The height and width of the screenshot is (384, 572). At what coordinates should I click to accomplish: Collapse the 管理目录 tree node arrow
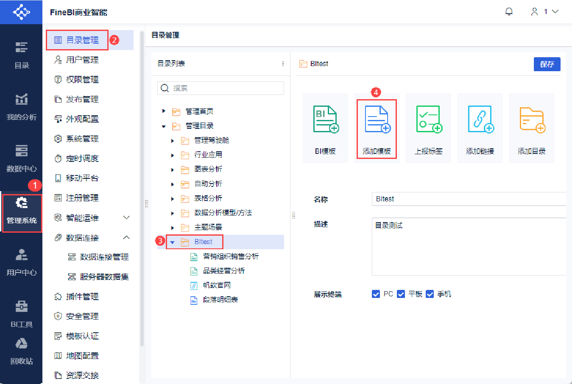click(x=164, y=126)
